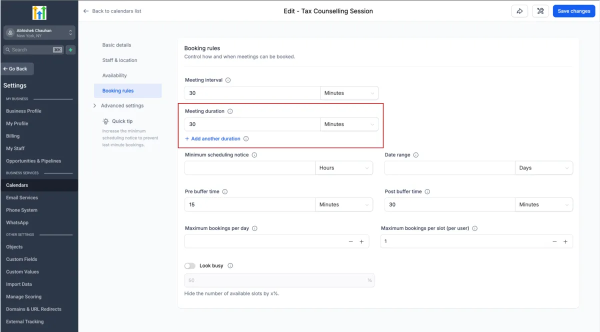600x332 pixels.
Task: Click info icon for Maximum bookings per slot
Action: 475,228
